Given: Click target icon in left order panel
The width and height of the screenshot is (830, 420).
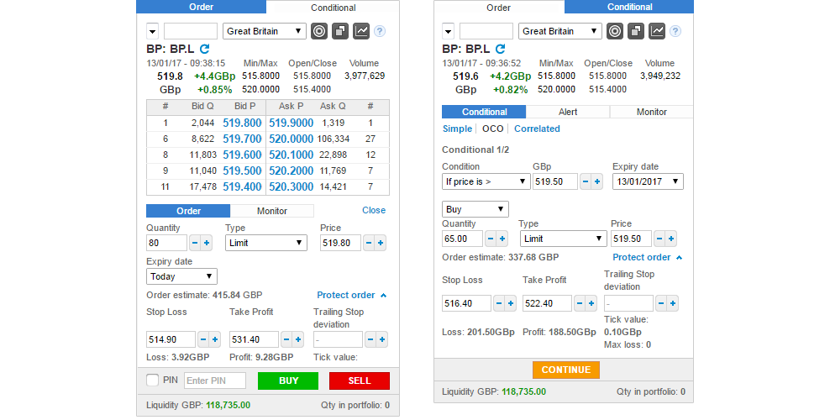Looking at the screenshot, I should point(319,31).
